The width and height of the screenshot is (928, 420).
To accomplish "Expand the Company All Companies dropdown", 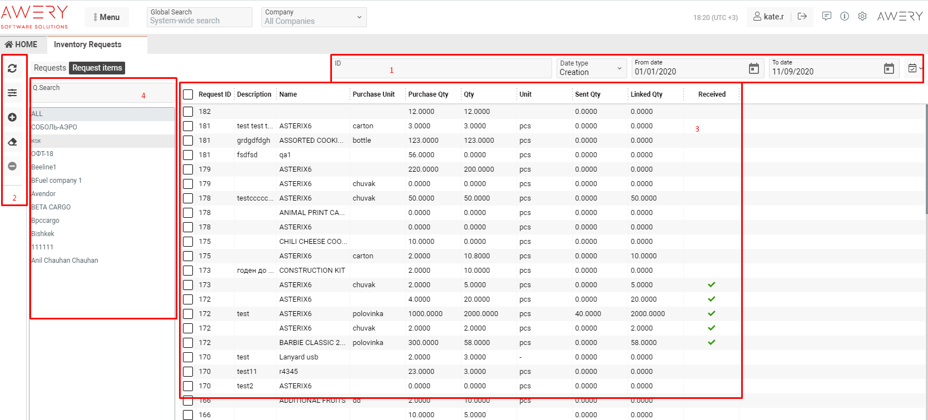I will click(x=314, y=17).
